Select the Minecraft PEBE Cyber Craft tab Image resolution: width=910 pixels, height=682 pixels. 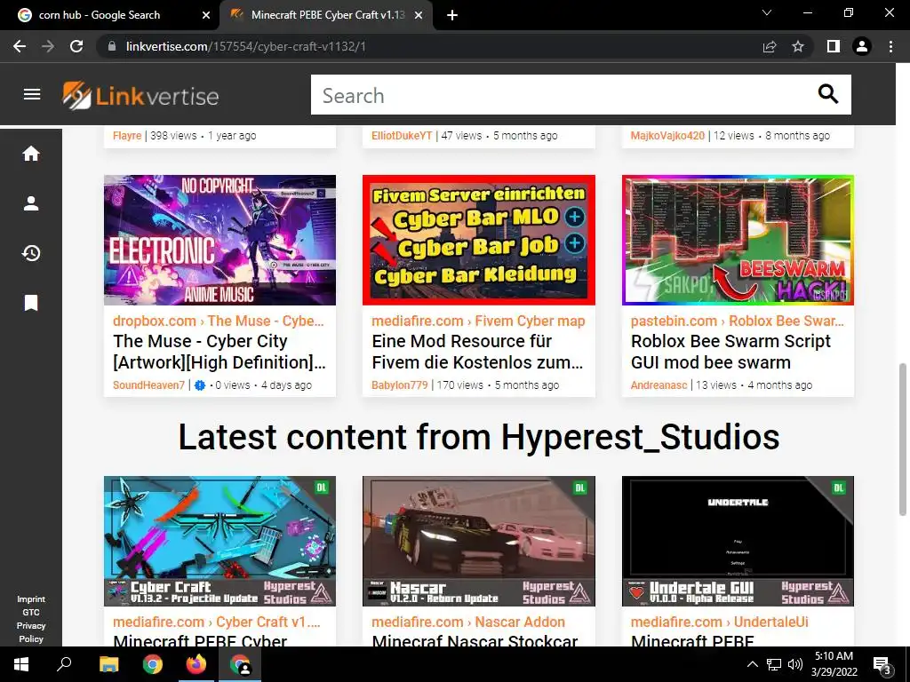point(326,16)
